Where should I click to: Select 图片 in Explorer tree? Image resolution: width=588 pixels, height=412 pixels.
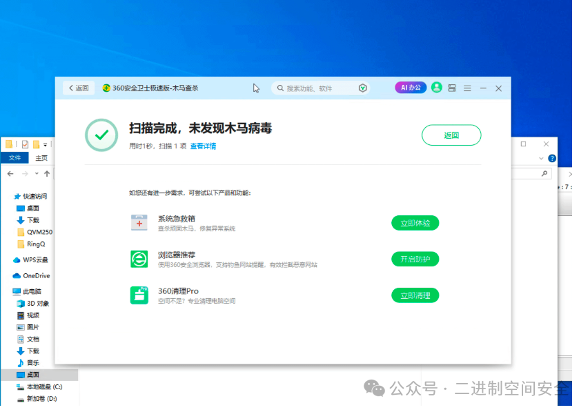click(28, 327)
